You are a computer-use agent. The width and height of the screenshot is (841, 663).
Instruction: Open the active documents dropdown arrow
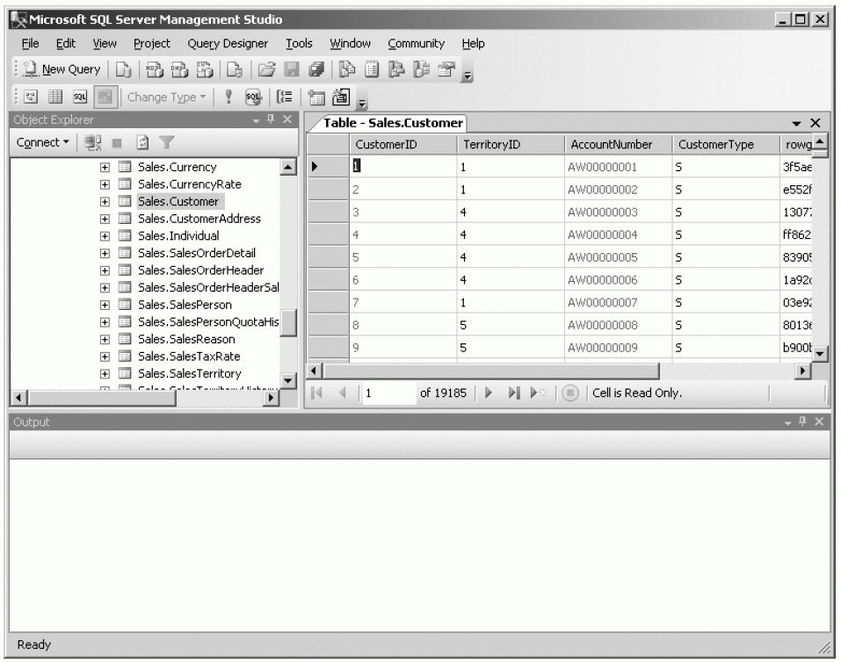[796, 124]
